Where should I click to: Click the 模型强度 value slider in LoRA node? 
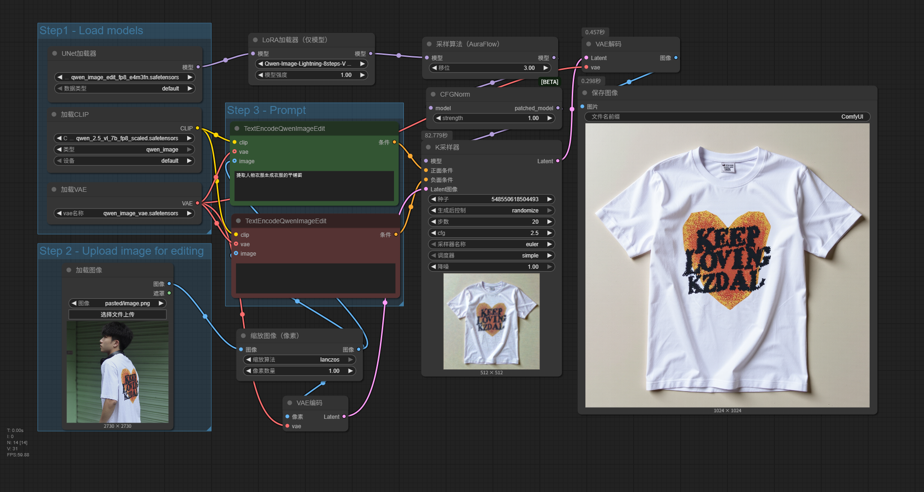point(311,75)
